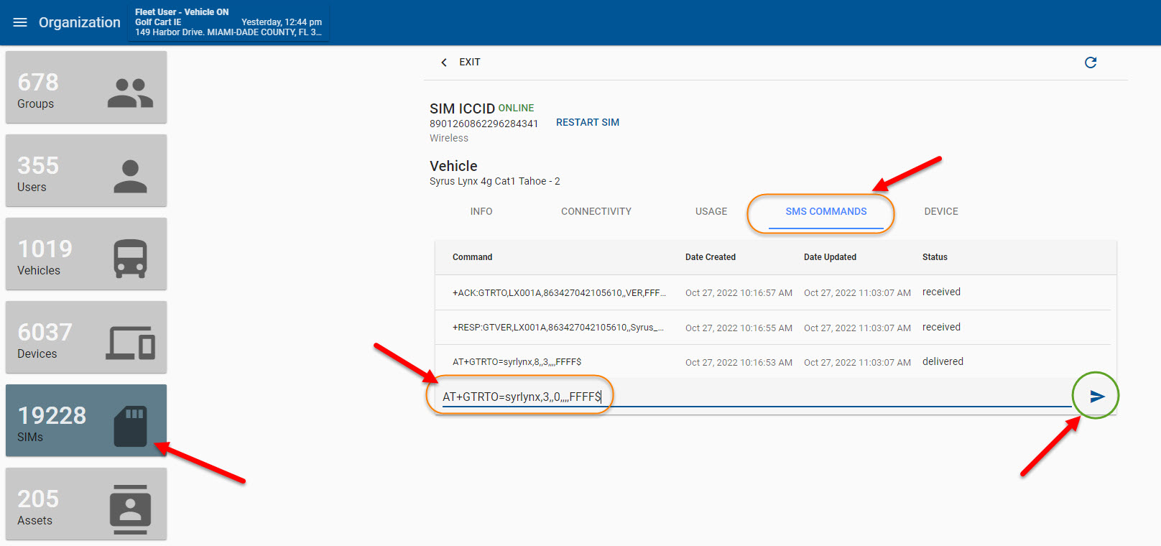Switch to the CONNECTIVITY tab
The height and width of the screenshot is (546, 1161).
(596, 211)
